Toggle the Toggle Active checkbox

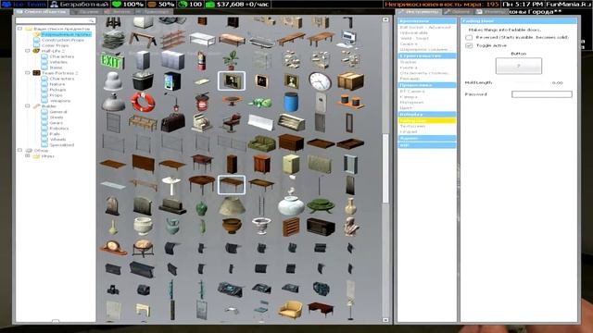469,45
